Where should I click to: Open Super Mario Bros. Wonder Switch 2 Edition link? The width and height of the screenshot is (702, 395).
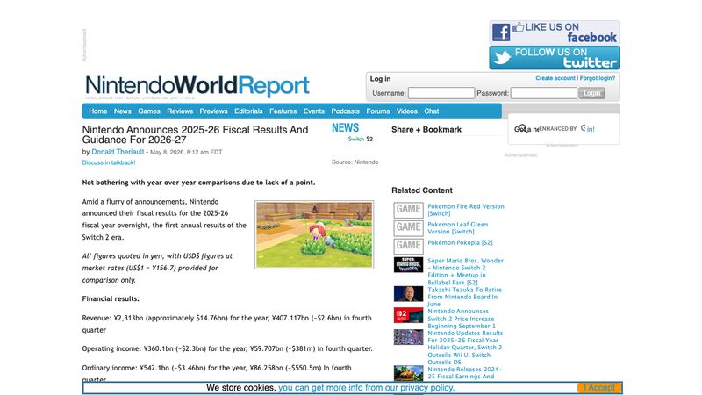click(x=465, y=271)
